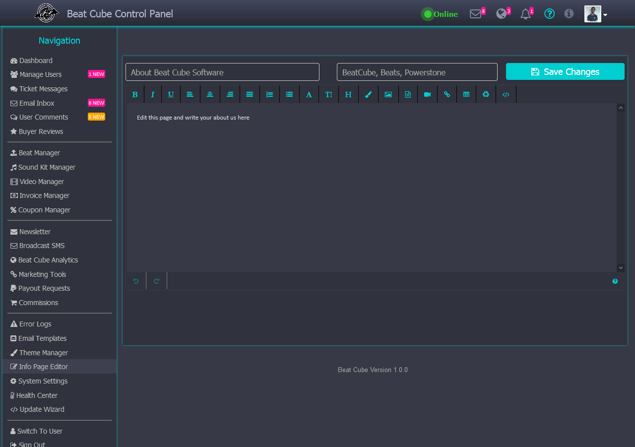The image size is (635, 447).
Task: Click into the editor text area
Action: click(x=372, y=188)
